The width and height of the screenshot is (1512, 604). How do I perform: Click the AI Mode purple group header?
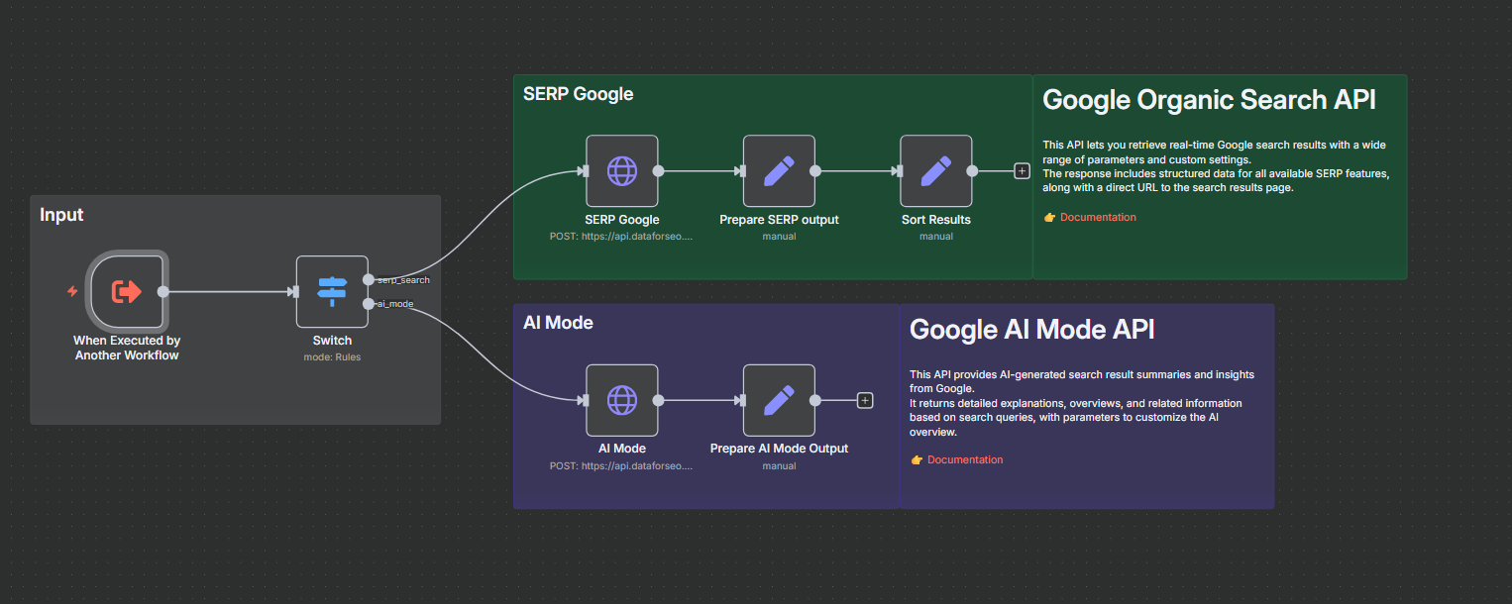click(x=558, y=323)
